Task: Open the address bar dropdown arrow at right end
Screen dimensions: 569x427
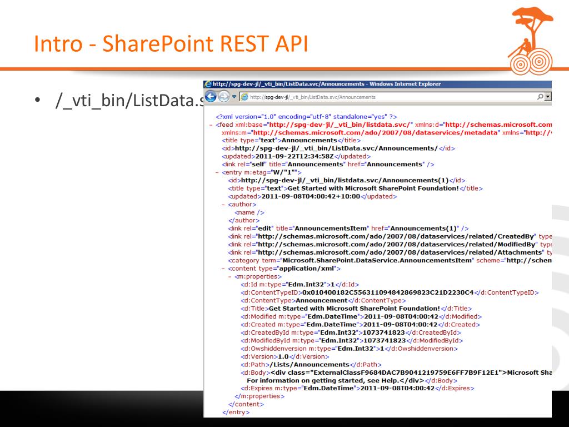Action: click(x=548, y=97)
